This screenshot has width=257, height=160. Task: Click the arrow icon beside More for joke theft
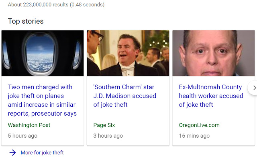[12, 152]
